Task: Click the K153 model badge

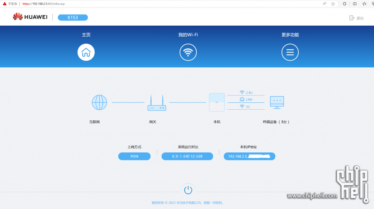Action: click(73, 18)
